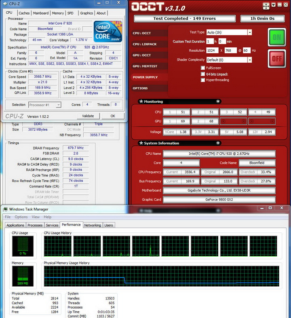The width and height of the screenshot is (291, 318).
Task: Select the CPU tab in CPU-Z
Action: pos(9,13)
